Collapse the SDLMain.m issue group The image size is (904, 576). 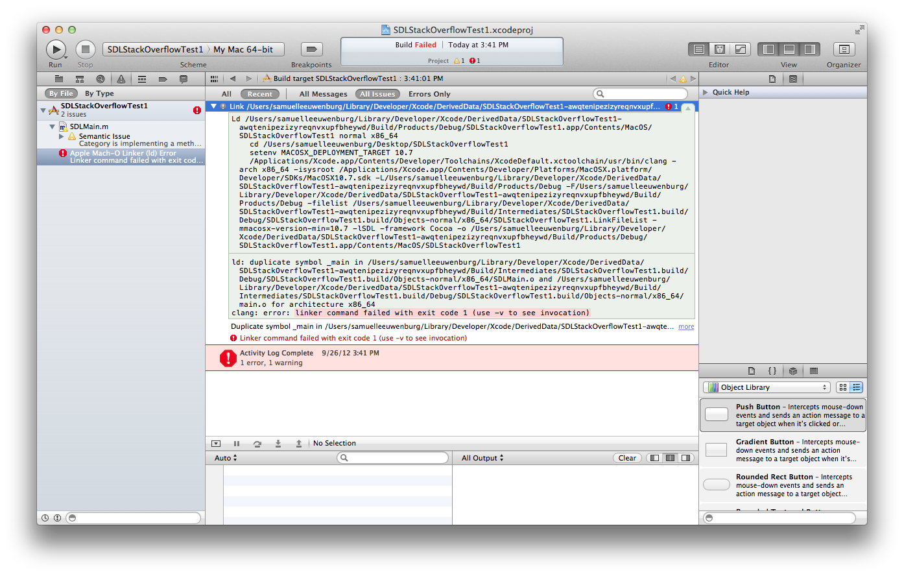(x=53, y=126)
